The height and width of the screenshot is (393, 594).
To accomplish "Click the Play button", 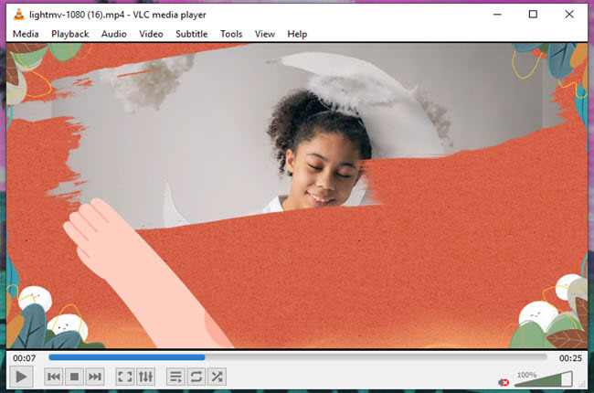I will (21, 377).
